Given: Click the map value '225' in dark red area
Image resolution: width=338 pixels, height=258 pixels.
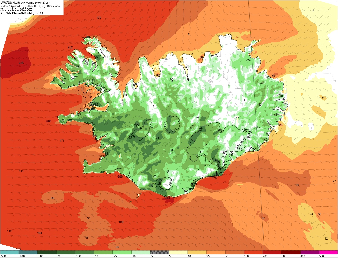Looking at the screenshot, I should pos(21,63).
